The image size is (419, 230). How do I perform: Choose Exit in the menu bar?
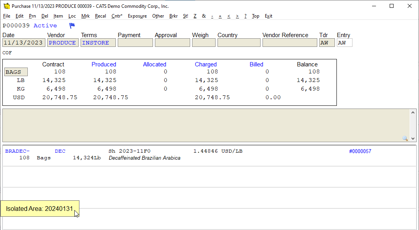[x=268, y=16]
